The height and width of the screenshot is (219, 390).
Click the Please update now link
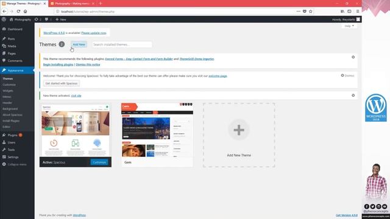tap(94, 33)
